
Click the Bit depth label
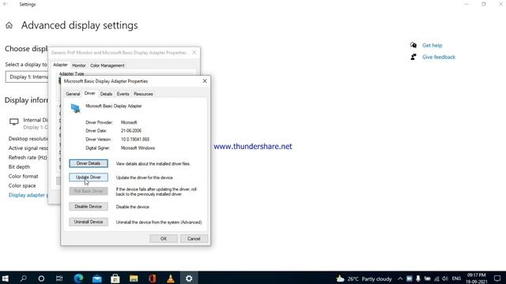[19, 166]
